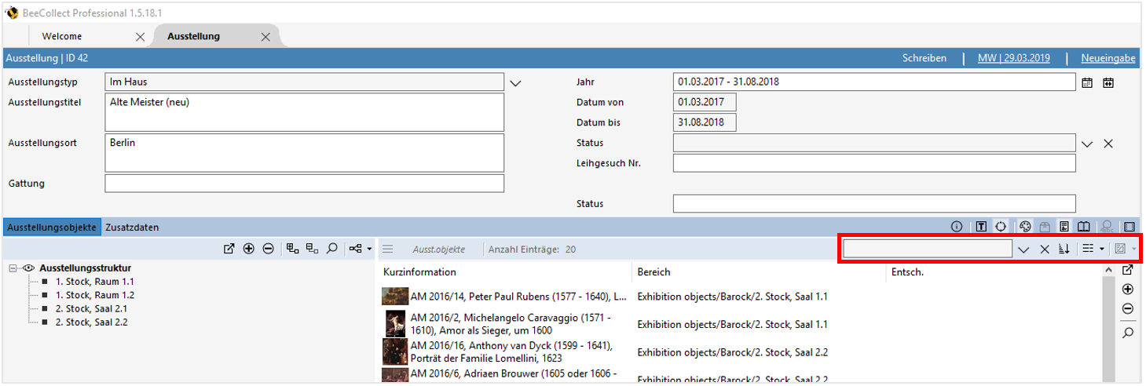Image resolution: width=1146 pixels, height=386 pixels.
Task: Open the Ausstellungstyp dropdown arrow
Action: [515, 82]
